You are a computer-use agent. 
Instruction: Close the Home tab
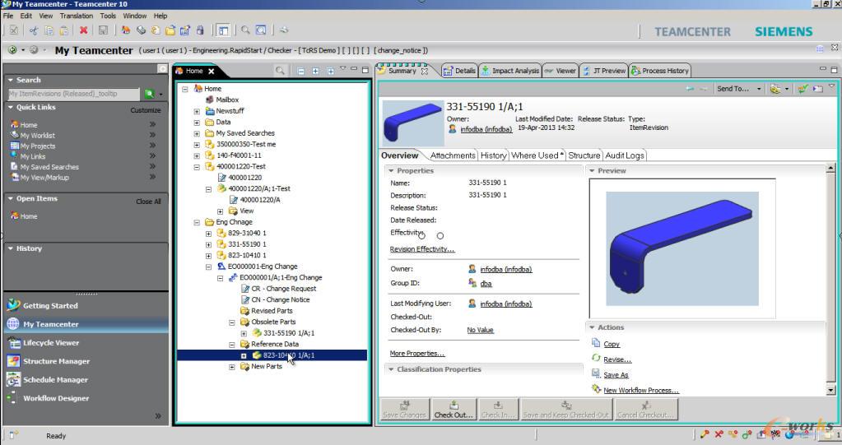[212, 71]
